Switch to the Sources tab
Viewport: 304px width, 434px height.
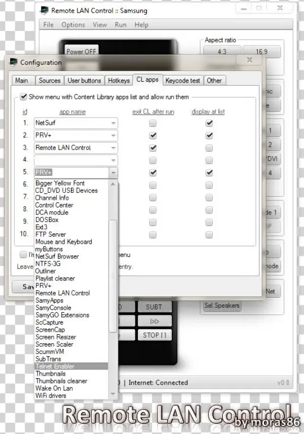(50, 81)
